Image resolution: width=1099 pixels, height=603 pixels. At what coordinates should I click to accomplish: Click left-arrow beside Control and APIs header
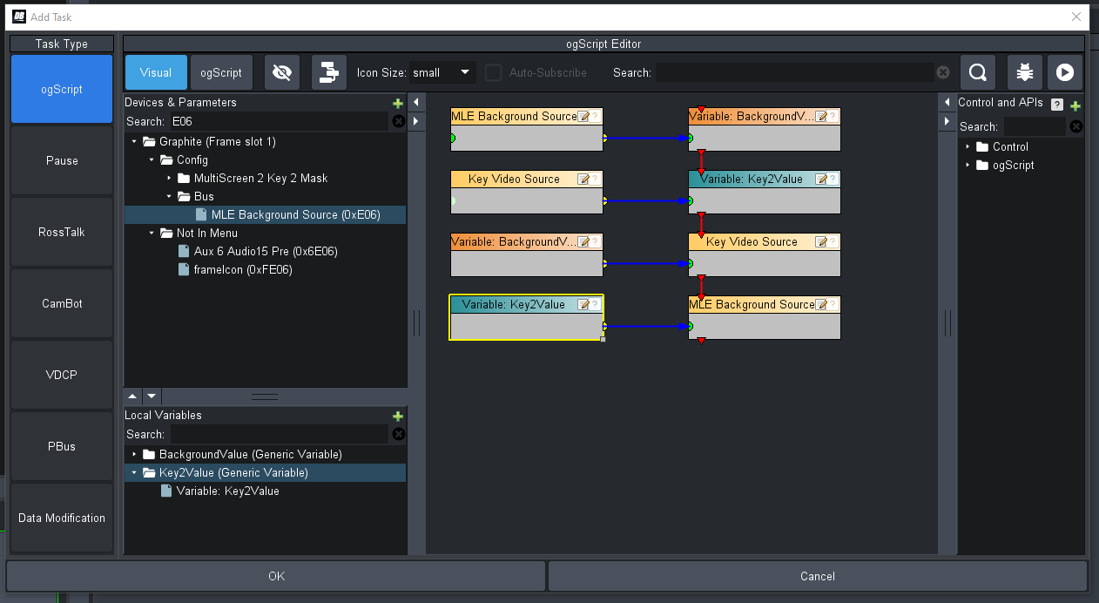tap(947, 103)
